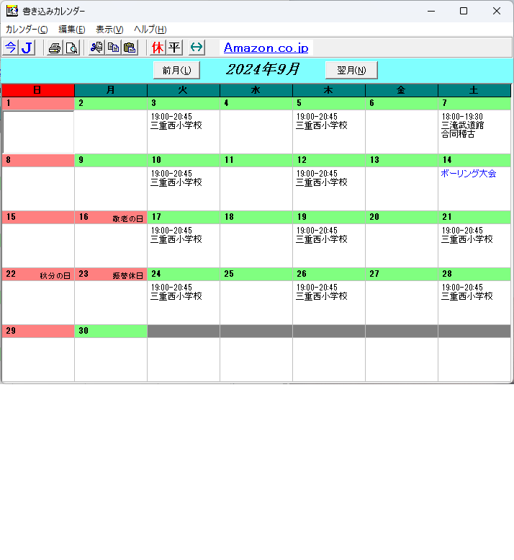514x560 pixels.
Task: Go to previous month with 前月 button
Action: point(176,70)
